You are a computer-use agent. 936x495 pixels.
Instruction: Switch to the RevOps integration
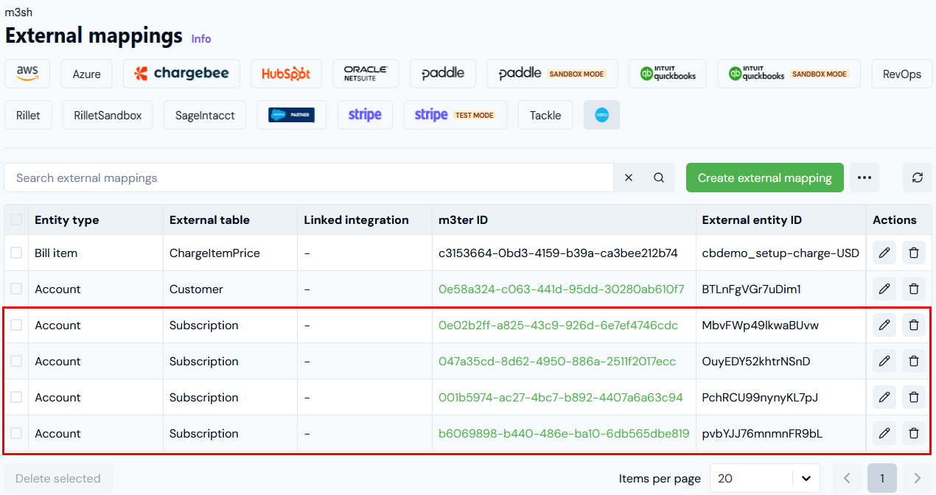pyautogui.click(x=902, y=74)
